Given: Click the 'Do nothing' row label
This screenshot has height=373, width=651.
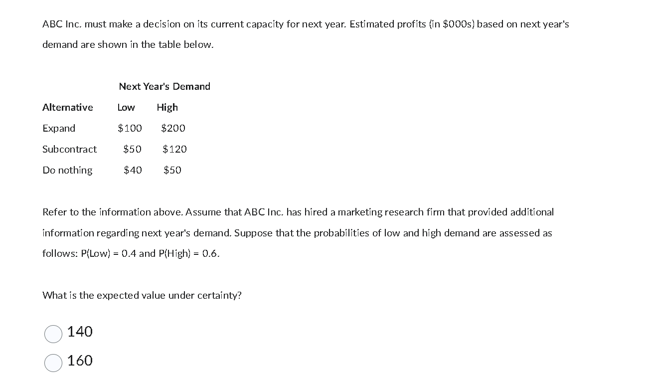Looking at the screenshot, I should pos(67,170).
